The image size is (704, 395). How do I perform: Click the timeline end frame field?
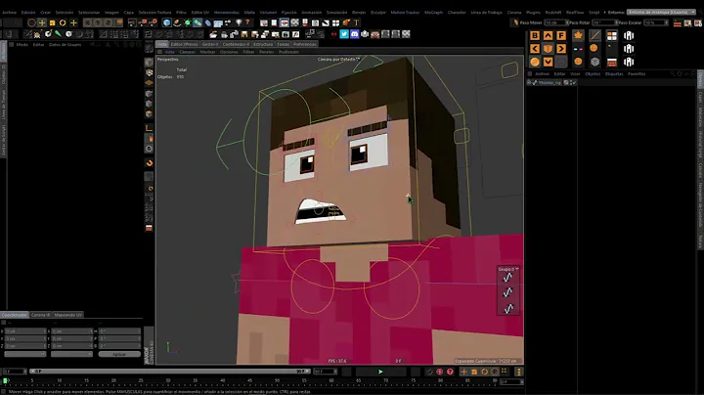(x=324, y=372)
